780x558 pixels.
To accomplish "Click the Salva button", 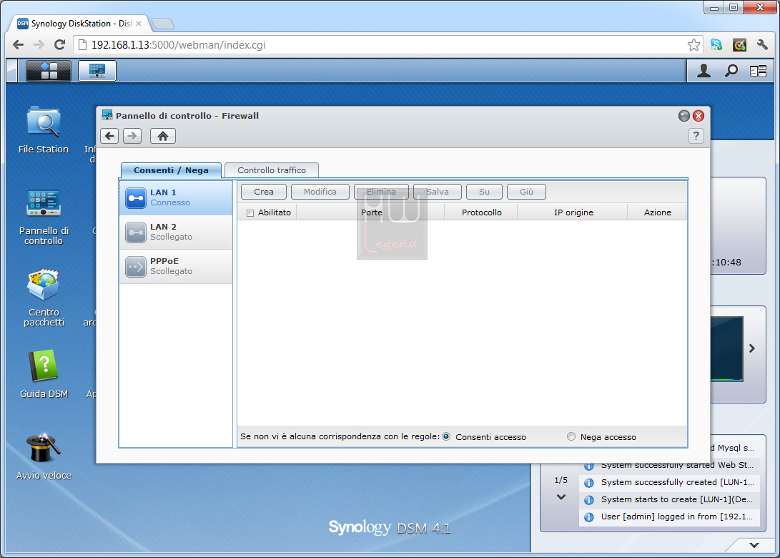I will (438, 192).
